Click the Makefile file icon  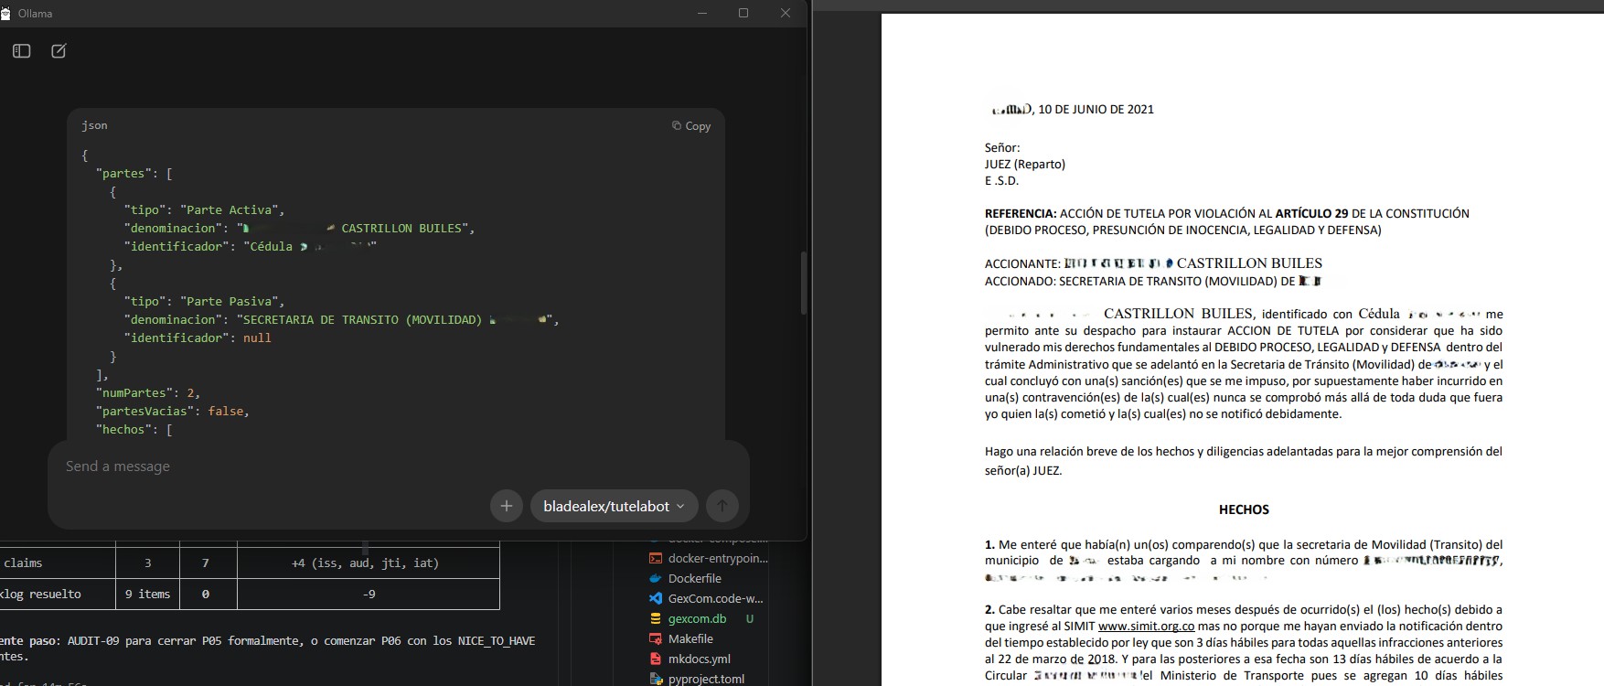(655, 638)
